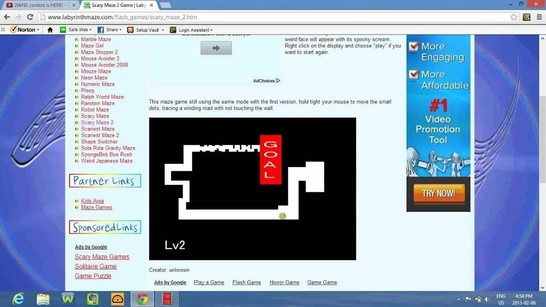Viewport: 546px width, 307px height.
Task: Click the Solitaire Game sponsored link
Action: [x=96, y=266]
